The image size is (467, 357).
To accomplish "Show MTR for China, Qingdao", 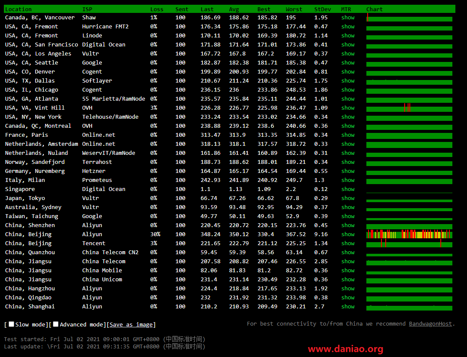I will pyautogui.click(x=348, y=297).
